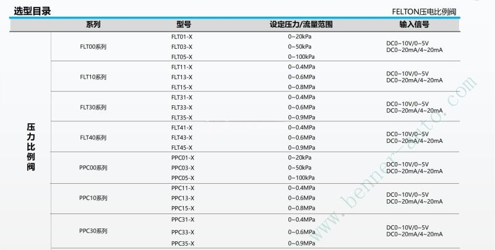
Task: Click the 设定压力/流量范围 column header
Action: pyautogui.click(x=301, y=25)
